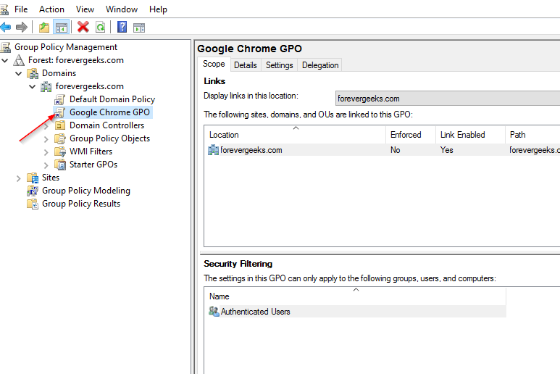The width and height of the screenshot is (560, 374).
Task: Toggle the Show/Hide Console Tree icon
Action: click(x=61, y=27)
